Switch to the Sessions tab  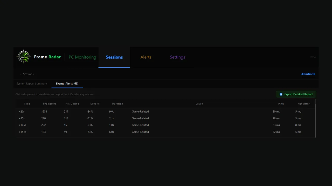114,57
